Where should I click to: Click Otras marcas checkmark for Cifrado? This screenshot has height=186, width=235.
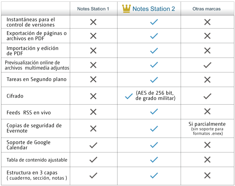click(x=207, y=96)
